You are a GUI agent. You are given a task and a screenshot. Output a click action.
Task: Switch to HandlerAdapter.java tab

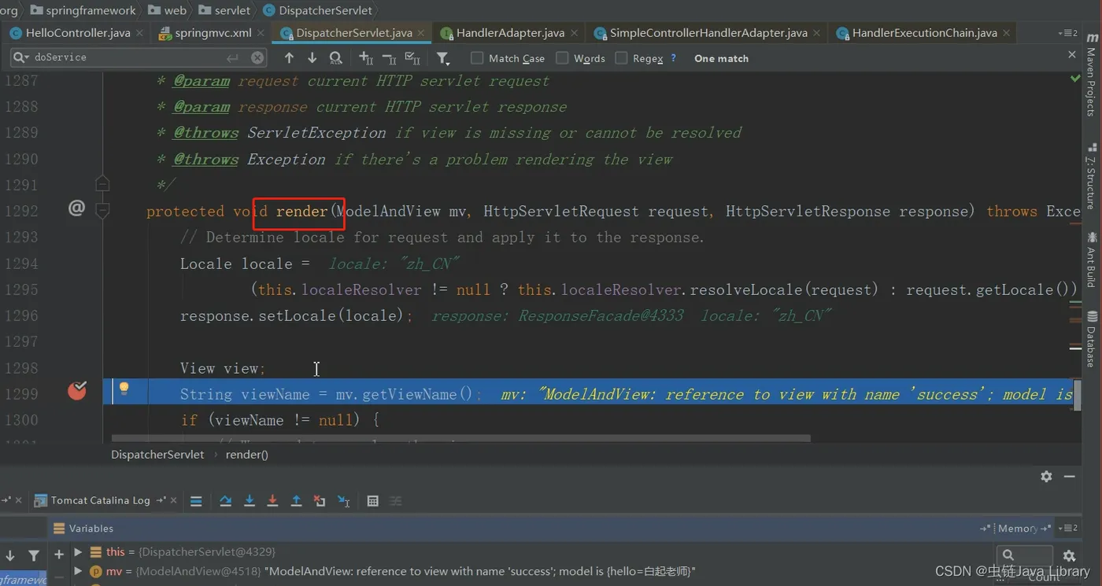tap(510, 33)
